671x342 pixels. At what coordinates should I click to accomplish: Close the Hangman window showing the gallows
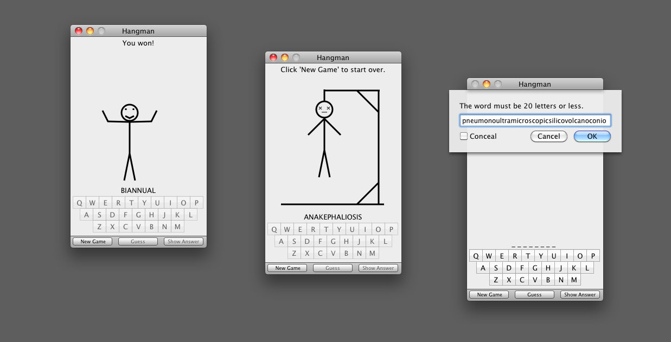coord(273,57)
